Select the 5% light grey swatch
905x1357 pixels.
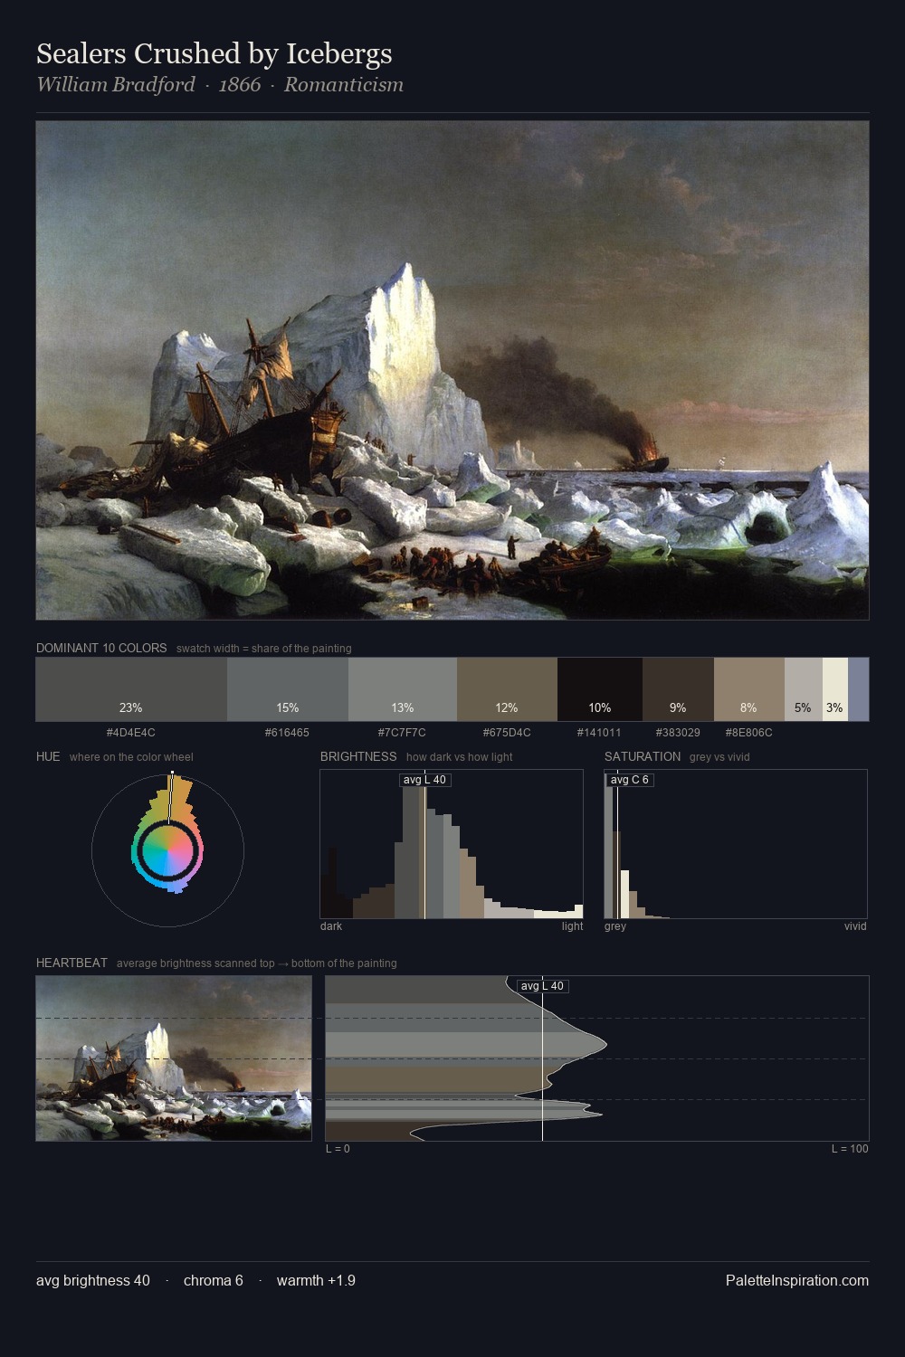point(803,689)
